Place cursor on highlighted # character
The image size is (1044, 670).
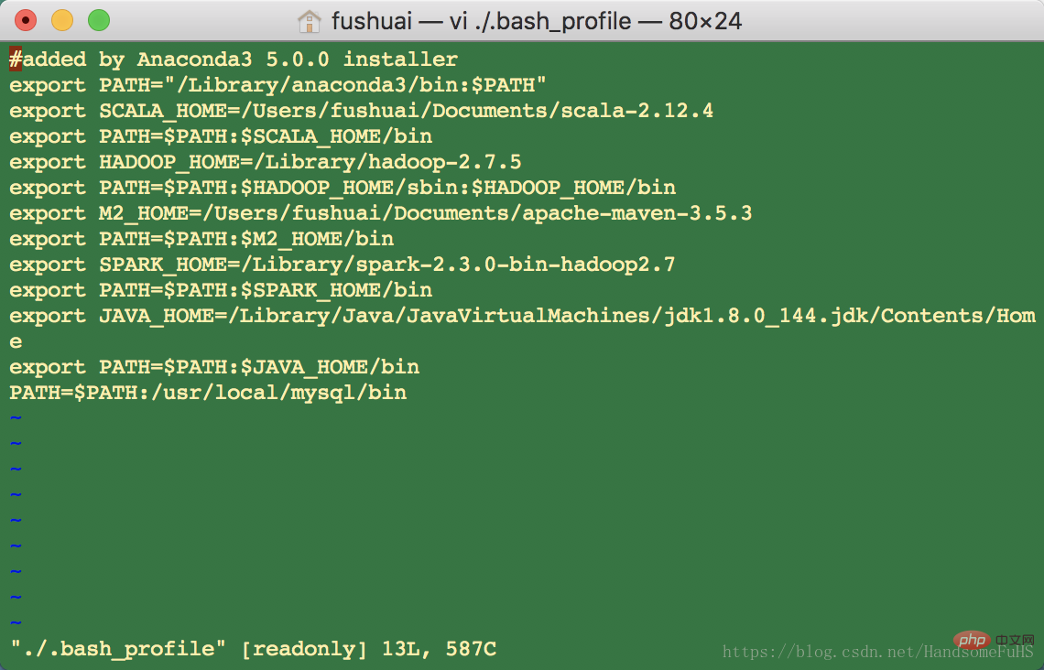click(x=16, y=59)
